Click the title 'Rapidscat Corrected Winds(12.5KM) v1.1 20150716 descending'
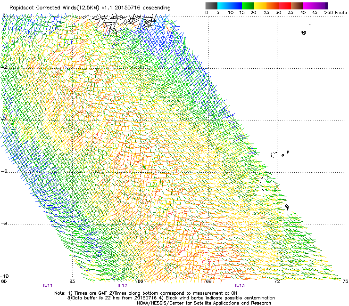This screenshot has width=349, height=306. tap(90, 8)
